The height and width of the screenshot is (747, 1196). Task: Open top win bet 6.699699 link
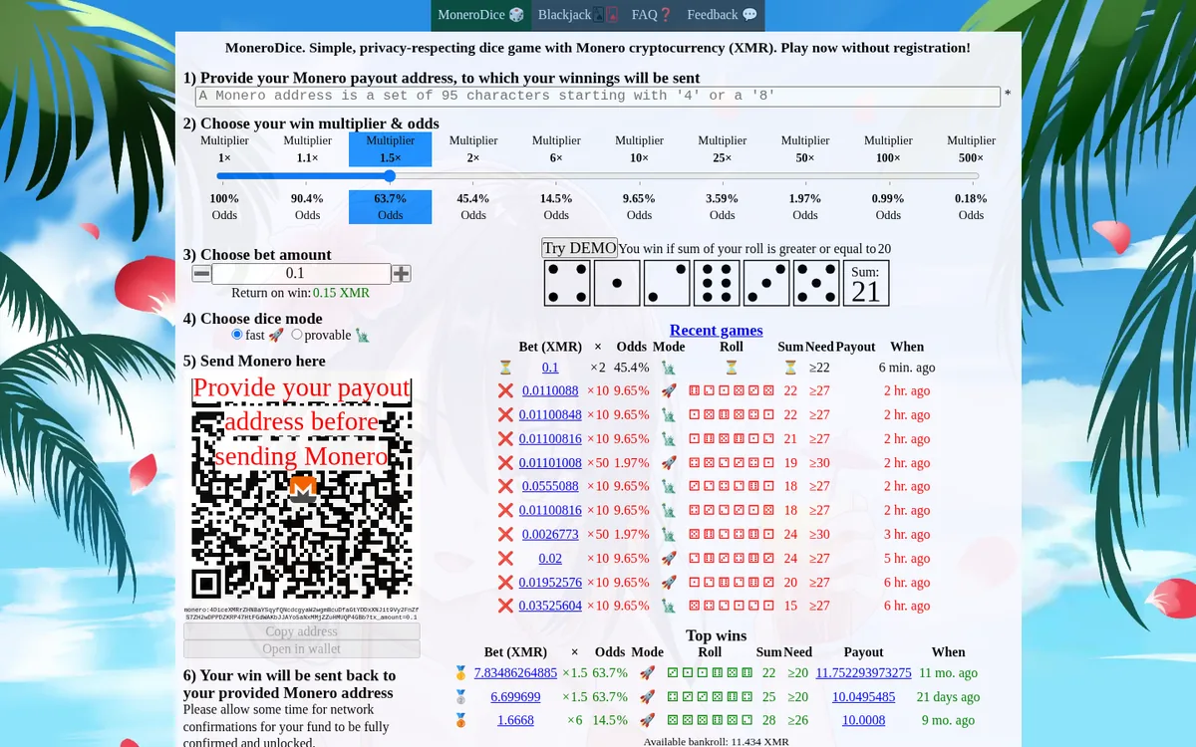(515, 697)
